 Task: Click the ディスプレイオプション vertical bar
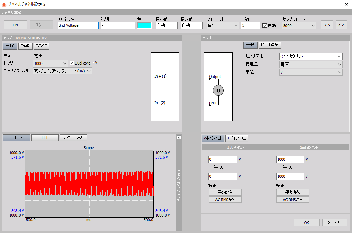(179, 185)
